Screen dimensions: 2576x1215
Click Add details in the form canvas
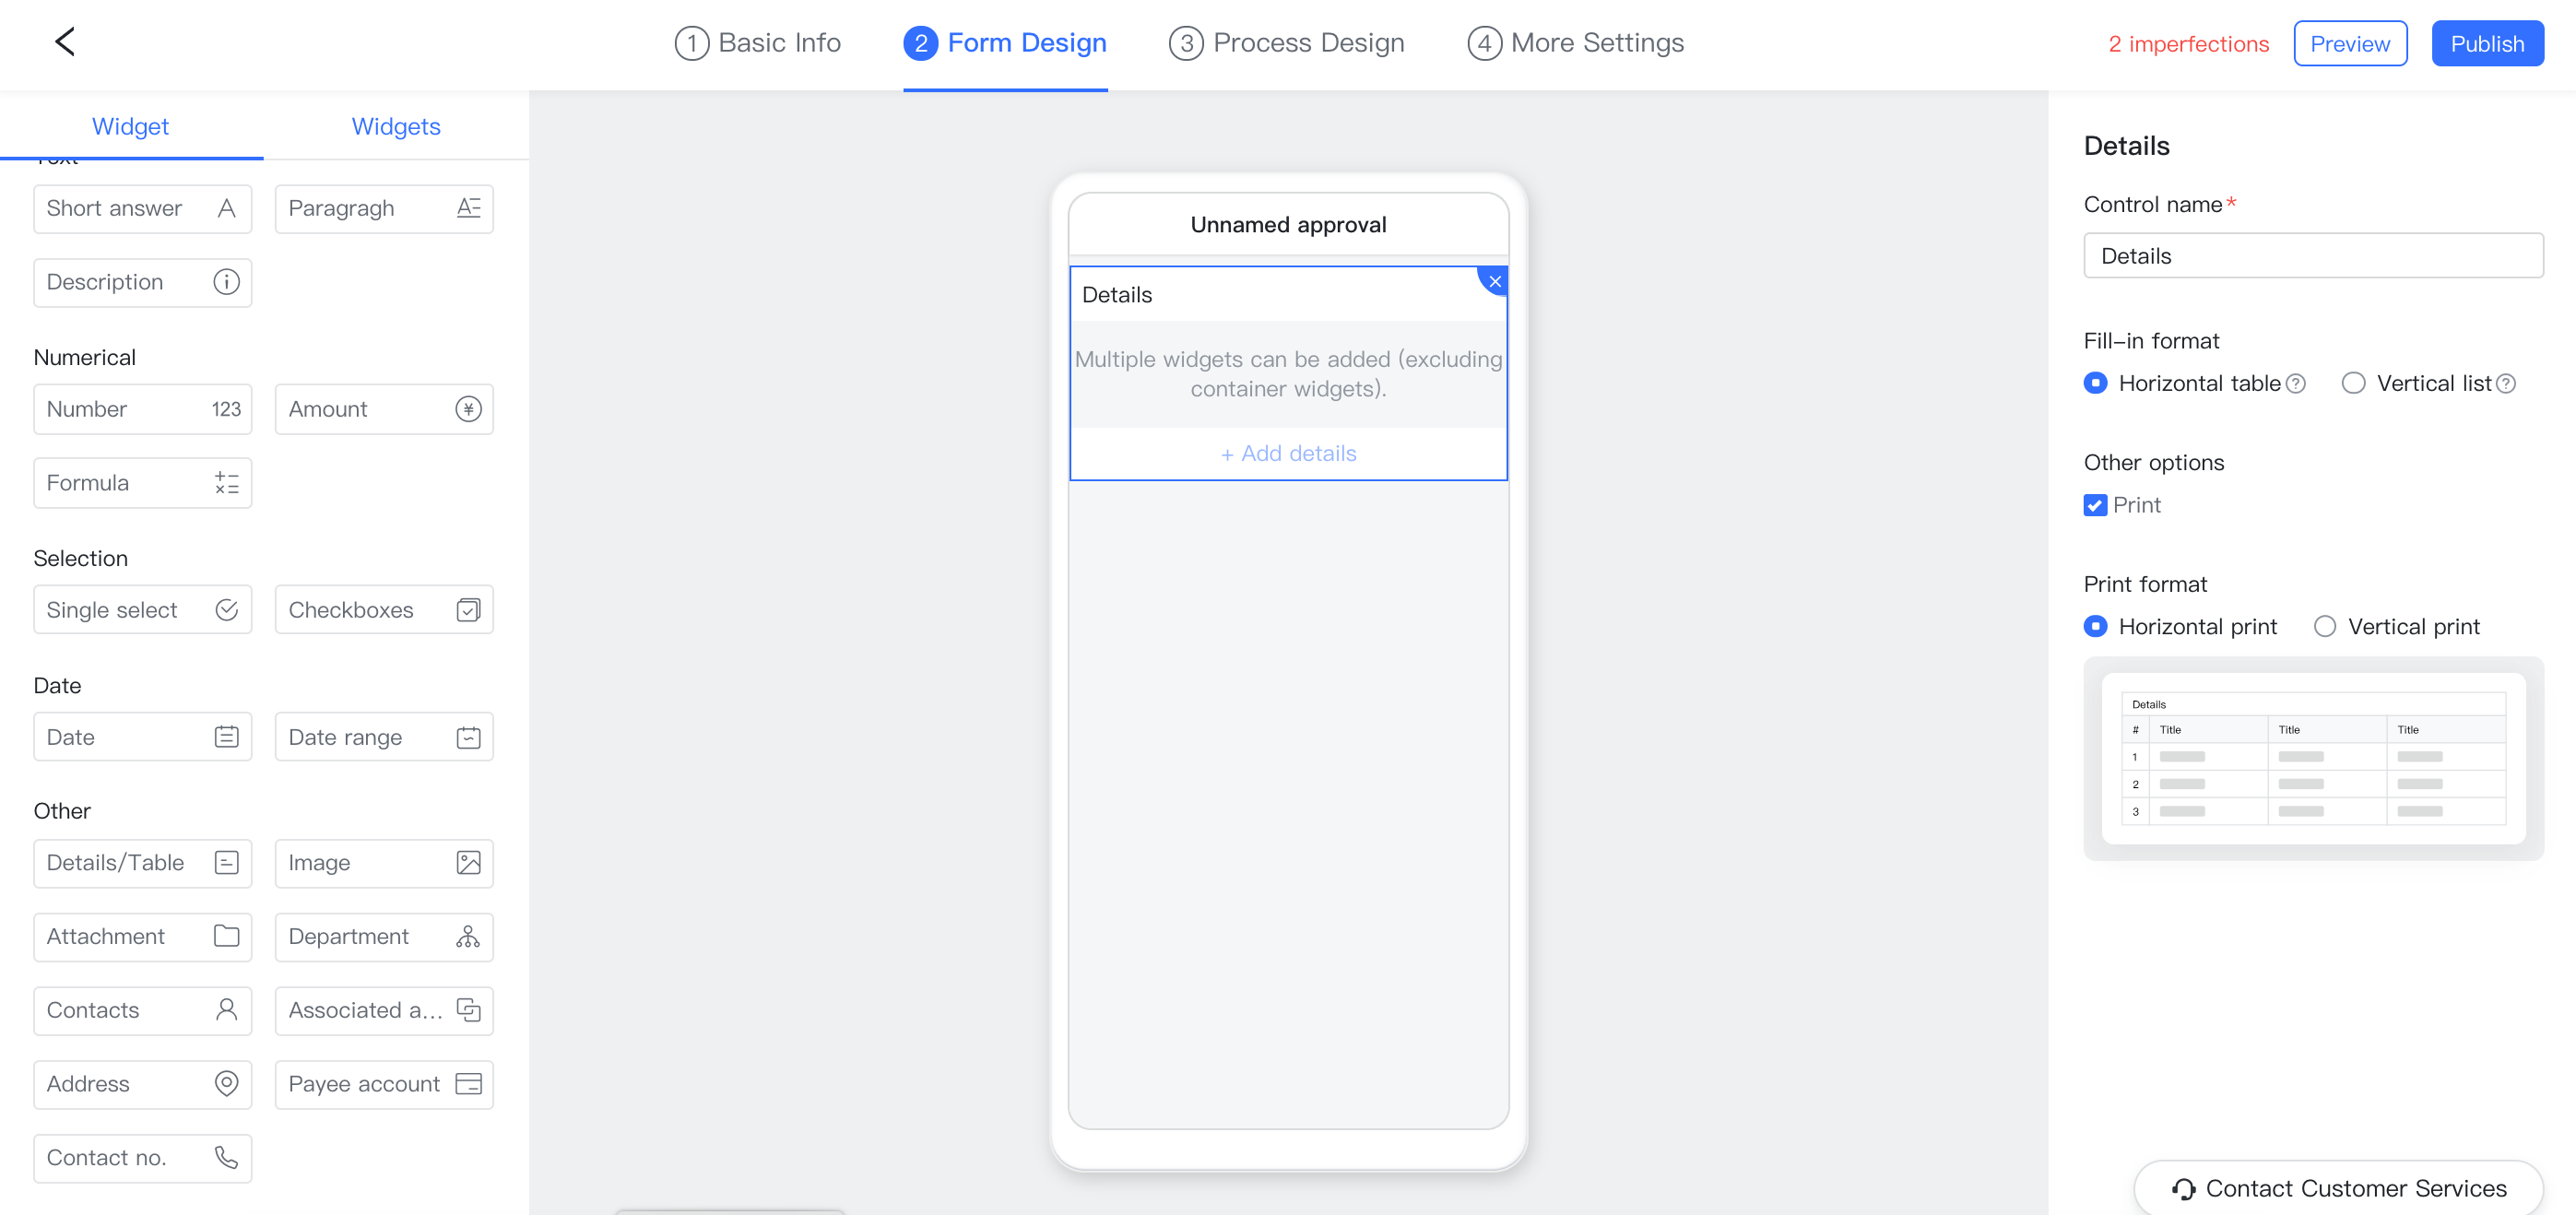click(x=1288, y=454)
